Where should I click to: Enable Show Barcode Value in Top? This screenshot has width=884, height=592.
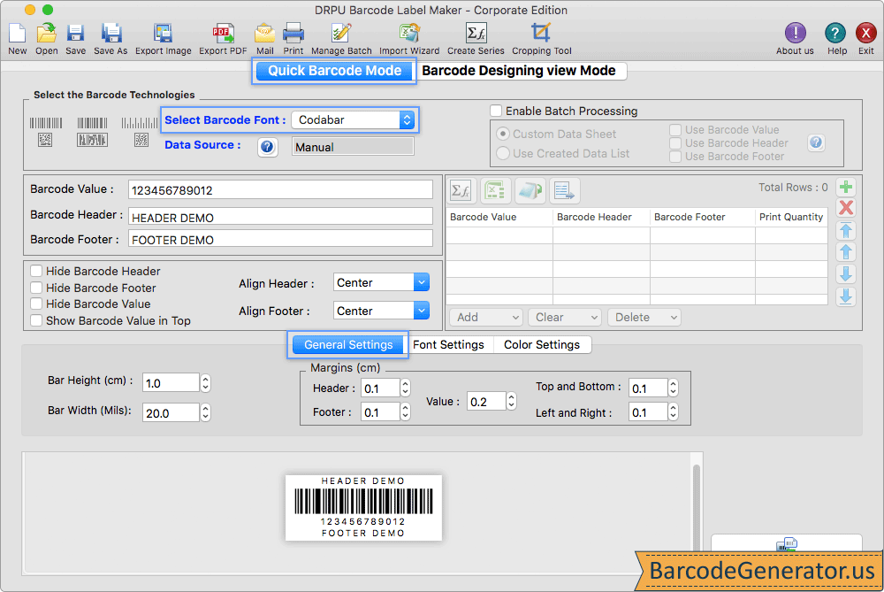click(x=36, y=320)
